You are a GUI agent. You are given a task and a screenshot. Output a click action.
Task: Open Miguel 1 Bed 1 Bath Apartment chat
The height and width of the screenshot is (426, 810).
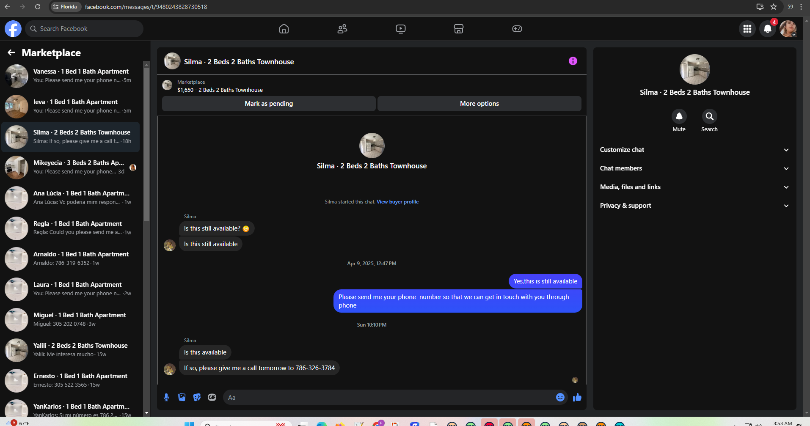point(71,320)
